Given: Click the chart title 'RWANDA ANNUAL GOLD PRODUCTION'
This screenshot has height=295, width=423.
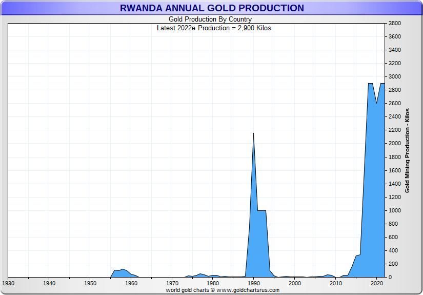Looking at the screenshot, I should click(211, 8).
